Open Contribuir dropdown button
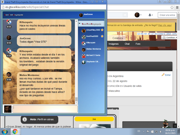 pyautogui.click(x=169, y=37)
